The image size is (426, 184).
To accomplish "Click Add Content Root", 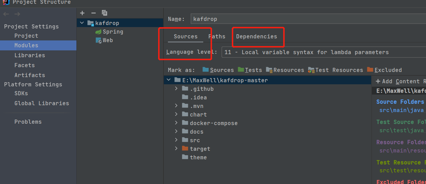I will [400, 81].
